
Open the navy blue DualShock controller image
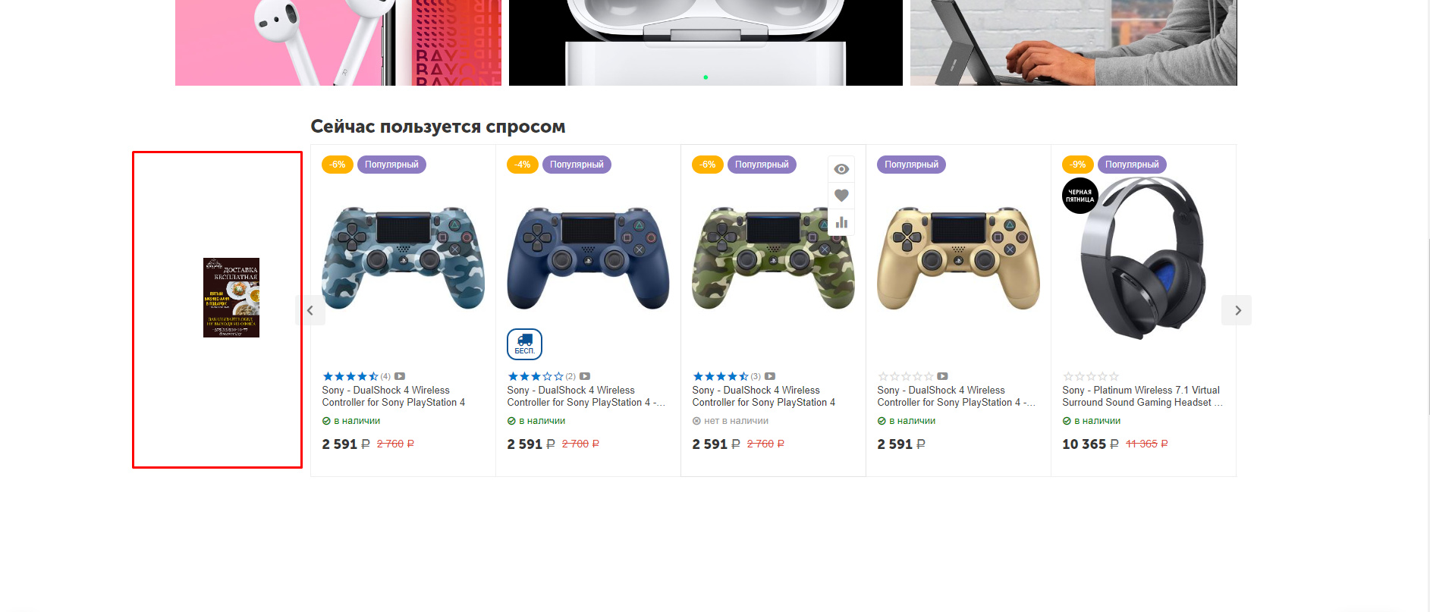click(x=588, y=258)
